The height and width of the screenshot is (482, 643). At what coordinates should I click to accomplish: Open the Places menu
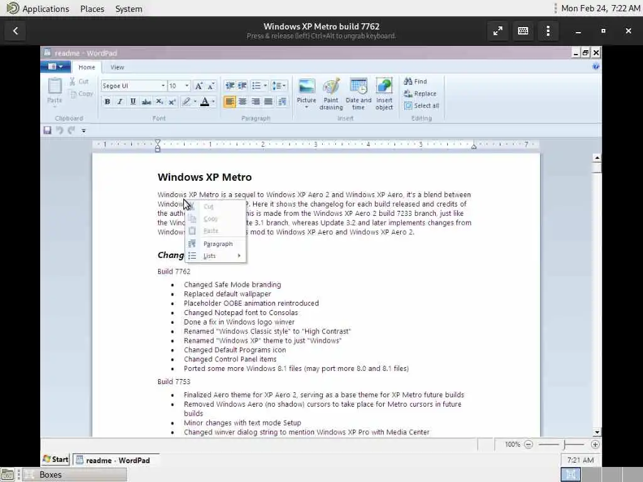[92, 9]
